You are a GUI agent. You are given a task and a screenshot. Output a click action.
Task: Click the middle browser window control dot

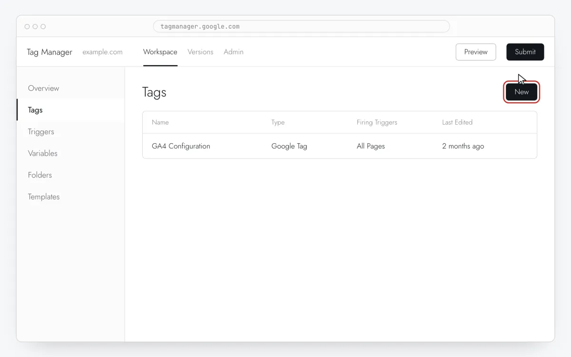click(35, 27)
